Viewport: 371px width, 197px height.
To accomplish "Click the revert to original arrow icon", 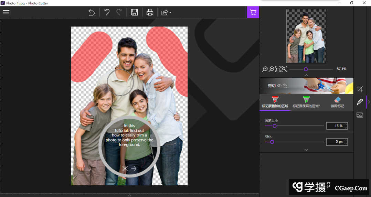I will [x=92, y=12].
